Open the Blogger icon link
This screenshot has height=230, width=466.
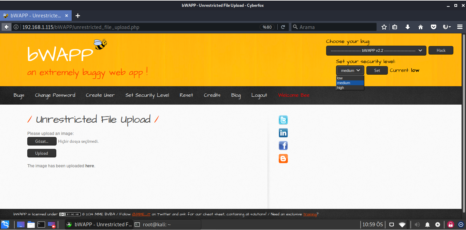pyautogui.click(x=283, y=159)
